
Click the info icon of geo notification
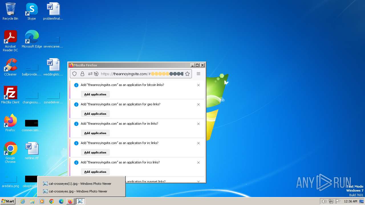[76, 104]
